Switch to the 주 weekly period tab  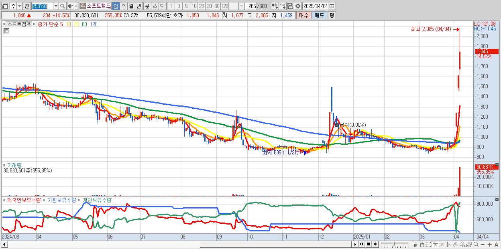123,6
